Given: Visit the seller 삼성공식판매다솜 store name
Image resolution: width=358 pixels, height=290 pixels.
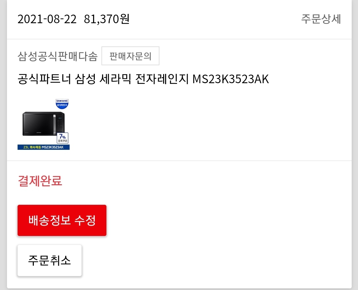Looking at the screenshot, I should [x=58, y=56].
